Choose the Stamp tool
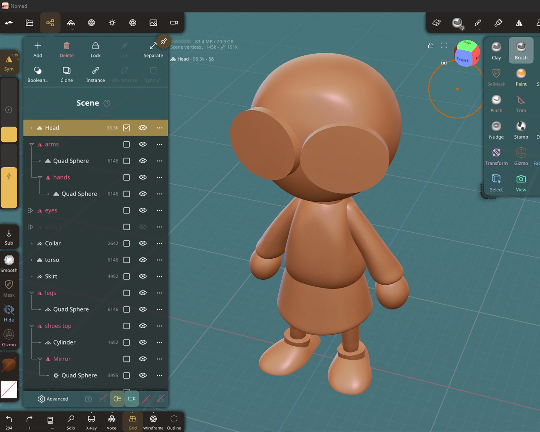The height and width of the screenshot is (432, 540). point(521,130)
